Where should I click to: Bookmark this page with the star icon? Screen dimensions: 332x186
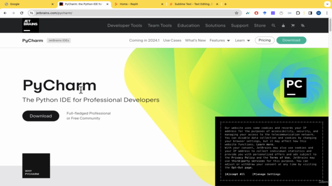[237, 13]
